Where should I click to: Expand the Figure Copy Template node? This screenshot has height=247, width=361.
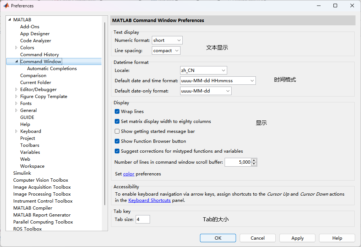(x=16, y=96)
